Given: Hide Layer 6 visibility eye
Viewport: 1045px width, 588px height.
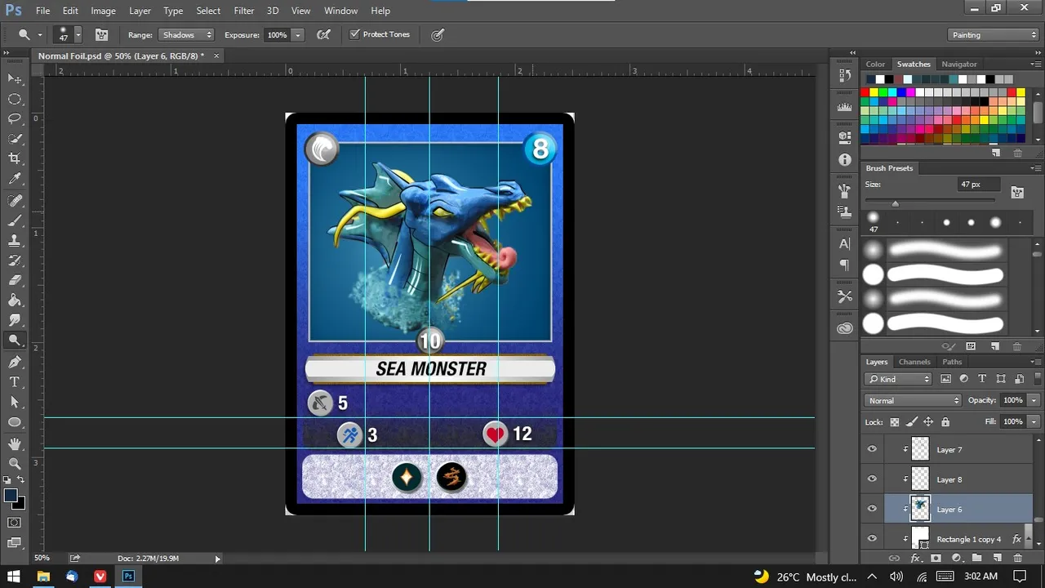Looking at the screenshot, I should pos(872,509).
